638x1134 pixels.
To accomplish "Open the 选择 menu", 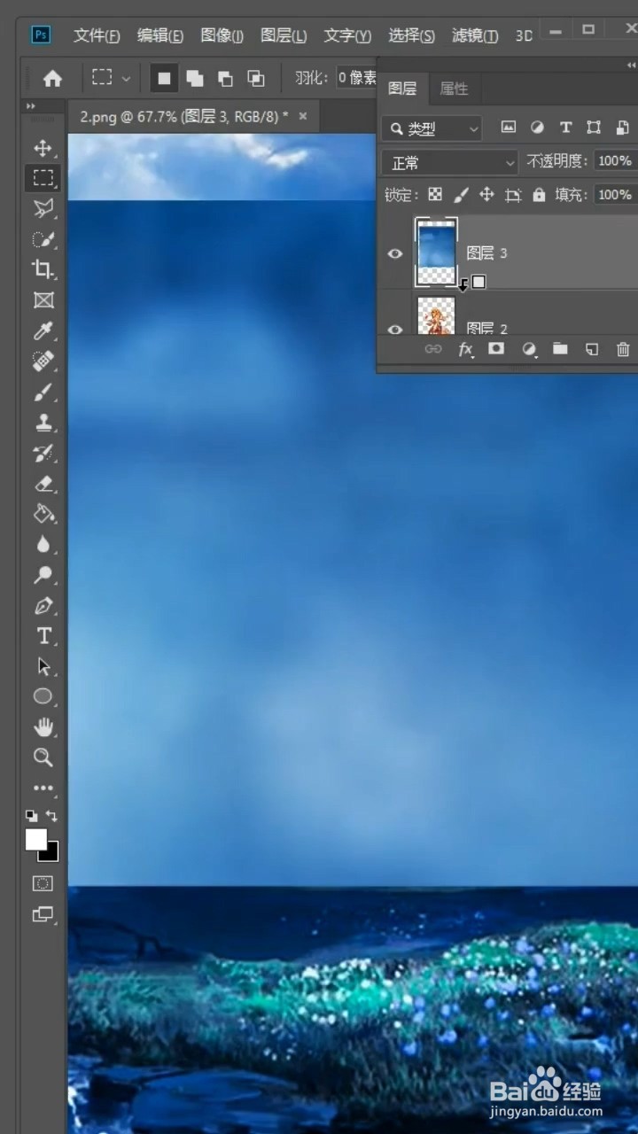I will click(411, 35).
